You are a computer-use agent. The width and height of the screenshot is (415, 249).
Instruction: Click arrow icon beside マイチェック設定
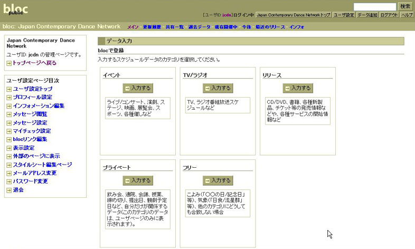[9, 131]
